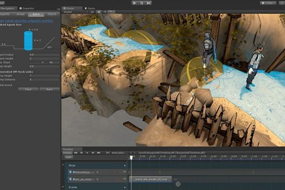Toggle 2D mode in Scene view
The width and height of the screenshot is (285, 190).
coord(92,12)
